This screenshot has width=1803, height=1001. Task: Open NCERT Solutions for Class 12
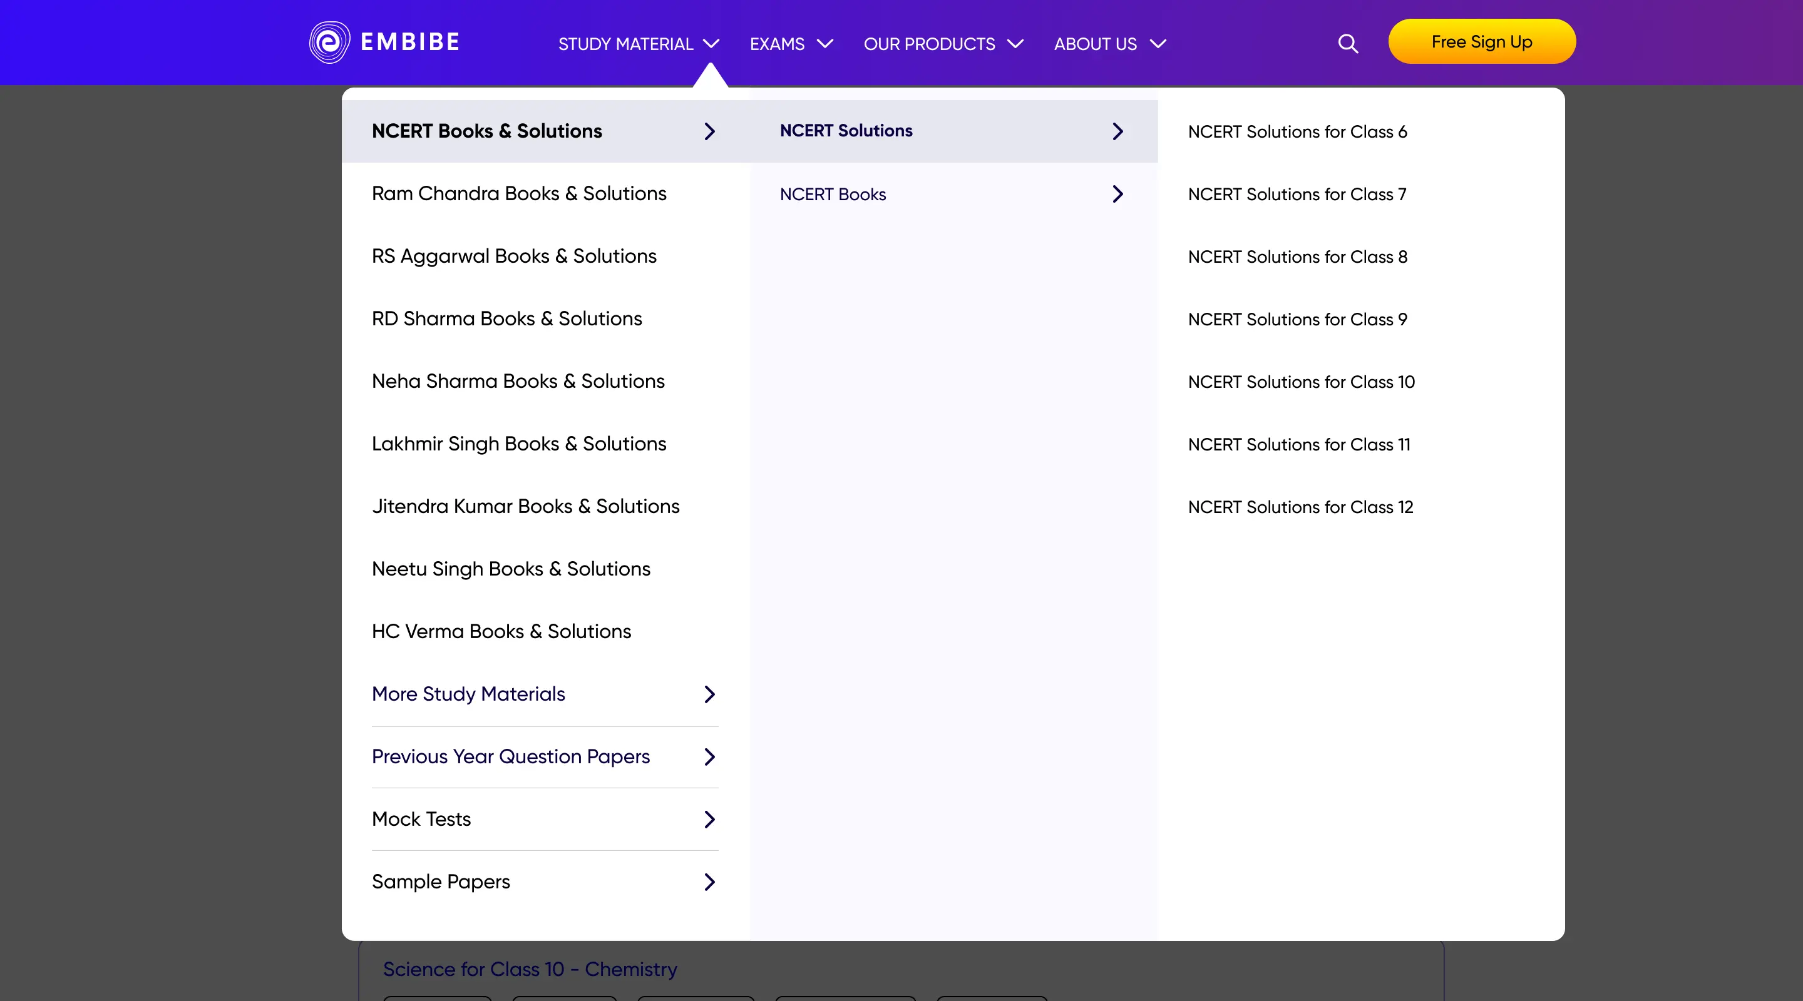[1300, 508]
